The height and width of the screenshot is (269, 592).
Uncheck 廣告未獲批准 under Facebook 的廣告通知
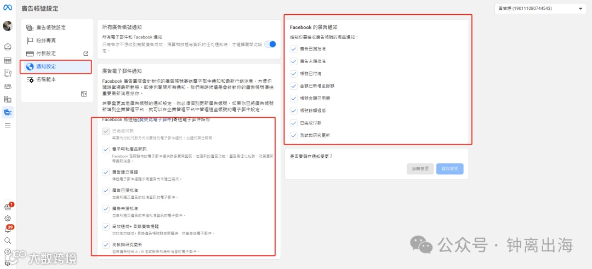[293, 61]
